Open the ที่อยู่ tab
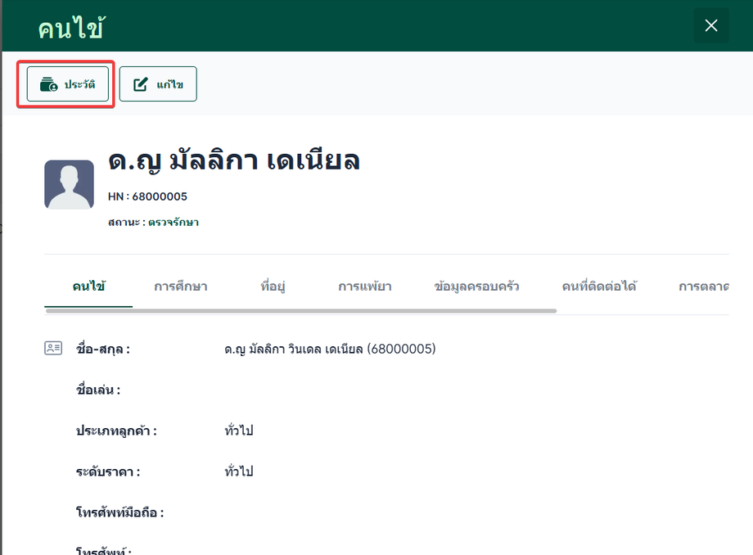 click(x=273, y=287)
